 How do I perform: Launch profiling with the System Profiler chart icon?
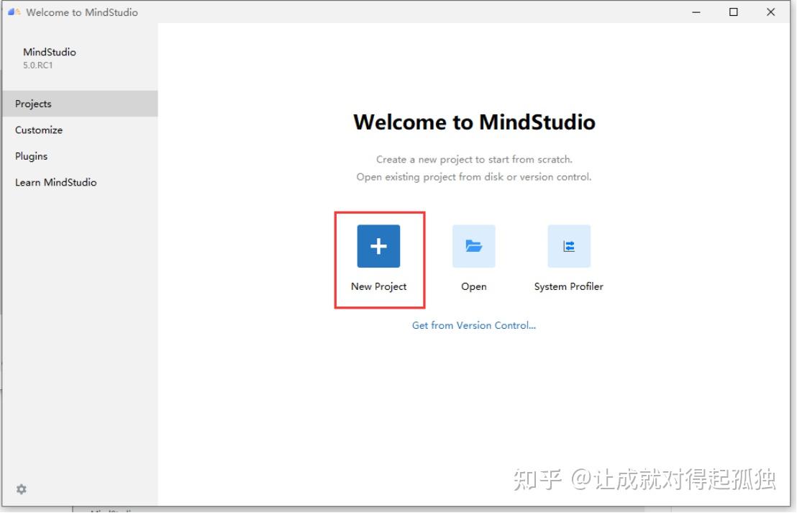568,246
